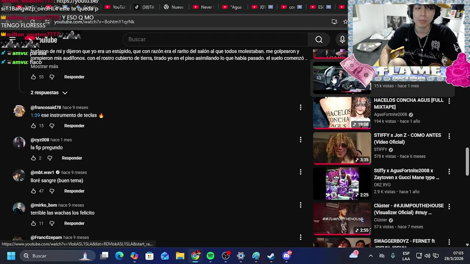Open Discord from the taskbar

coord(287,256)
